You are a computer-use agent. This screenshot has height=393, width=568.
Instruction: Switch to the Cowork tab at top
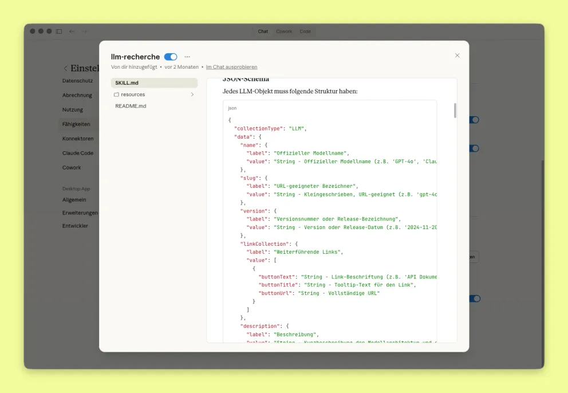pos(284,32)
